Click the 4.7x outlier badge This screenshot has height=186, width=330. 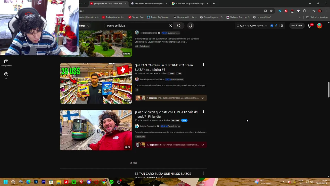[184, 120]
